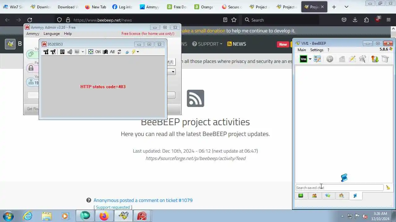The height and width of the screenshot is (222, 396).
Task: Switch to the chat bubbles tab in BeeBEEP
Action: click(x=328, y=195)
